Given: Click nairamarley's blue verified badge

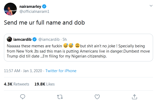Looking at the screenshot, I should 44,7.
